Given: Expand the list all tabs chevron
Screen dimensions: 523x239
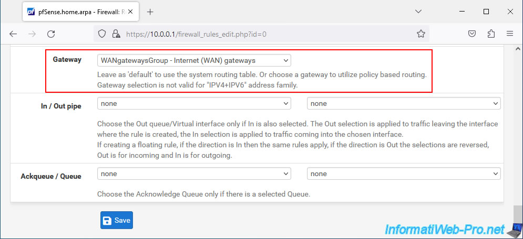Looking at the screenshot, I should (x=418, y=12).
